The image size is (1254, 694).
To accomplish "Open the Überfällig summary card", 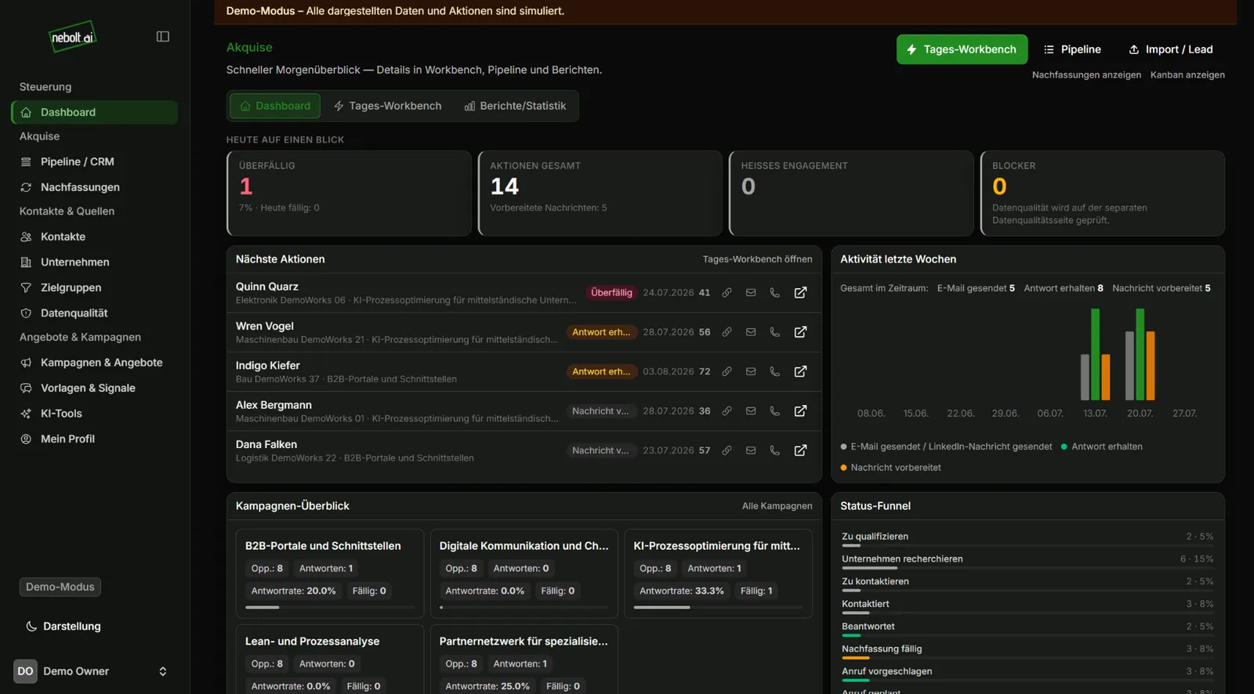I will click(350, 193).
